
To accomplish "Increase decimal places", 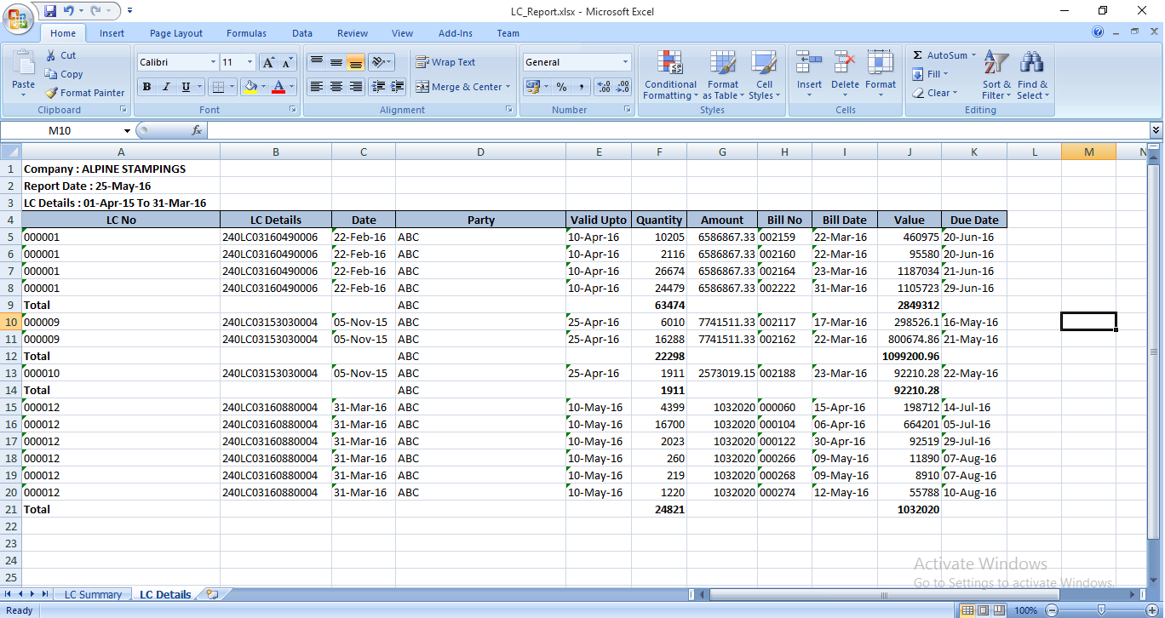I will click(x=603, y=87).
